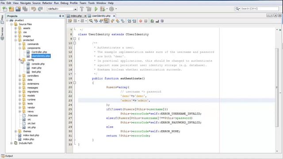283x159 pixels.
Task: Click Previous Bookmark icon in editor toolbar
Action: 112,21
